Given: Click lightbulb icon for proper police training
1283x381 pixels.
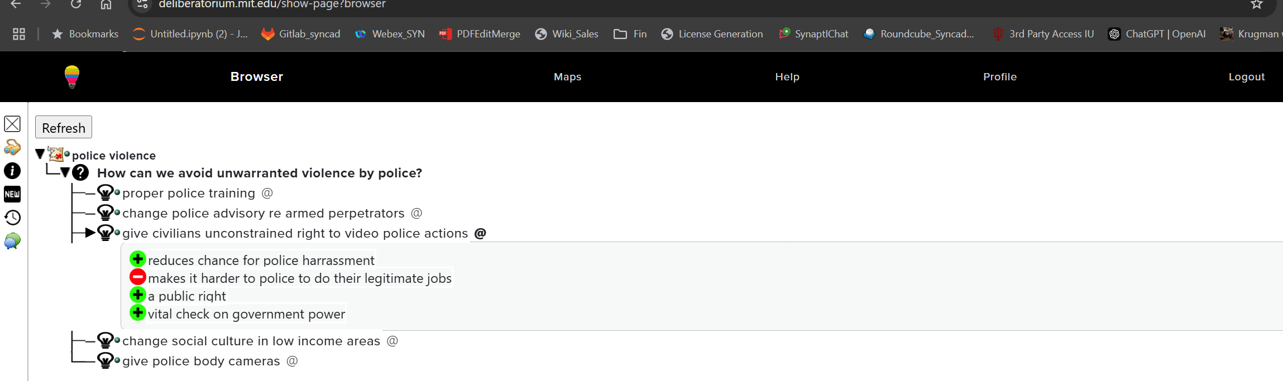Looking at the screenshot, I should [x=106, y=192].
